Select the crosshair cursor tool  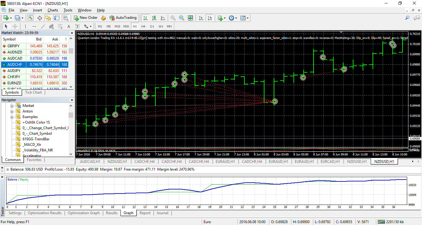point(15,26)
